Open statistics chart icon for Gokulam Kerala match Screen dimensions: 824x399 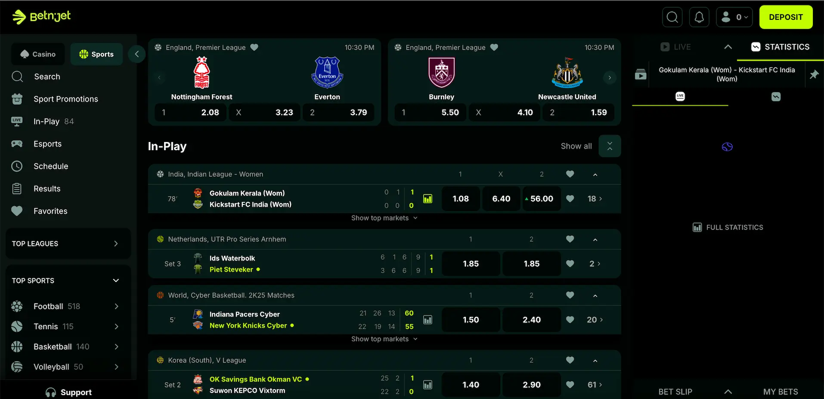click(x=427, y=198)
